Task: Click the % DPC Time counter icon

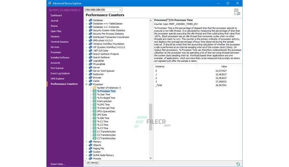Action: click(x=94, y=105)
